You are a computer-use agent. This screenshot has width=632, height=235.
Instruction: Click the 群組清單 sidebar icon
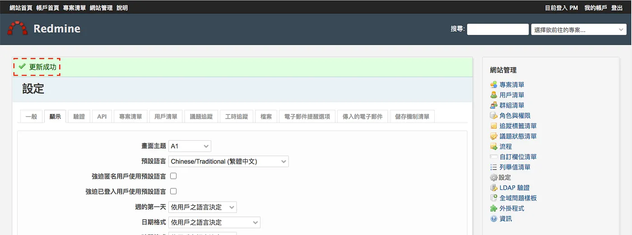[x=494, y=106]
